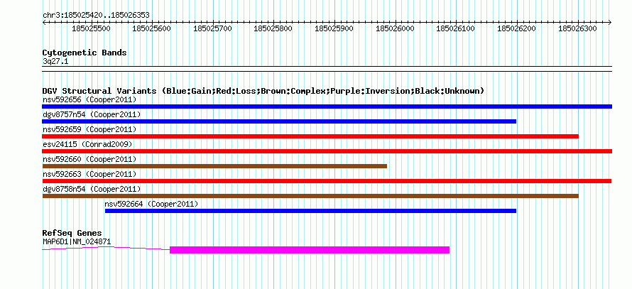Open the nsv592663 (Cooper2011) label
The image size is (632, 289).
(89, 174)
